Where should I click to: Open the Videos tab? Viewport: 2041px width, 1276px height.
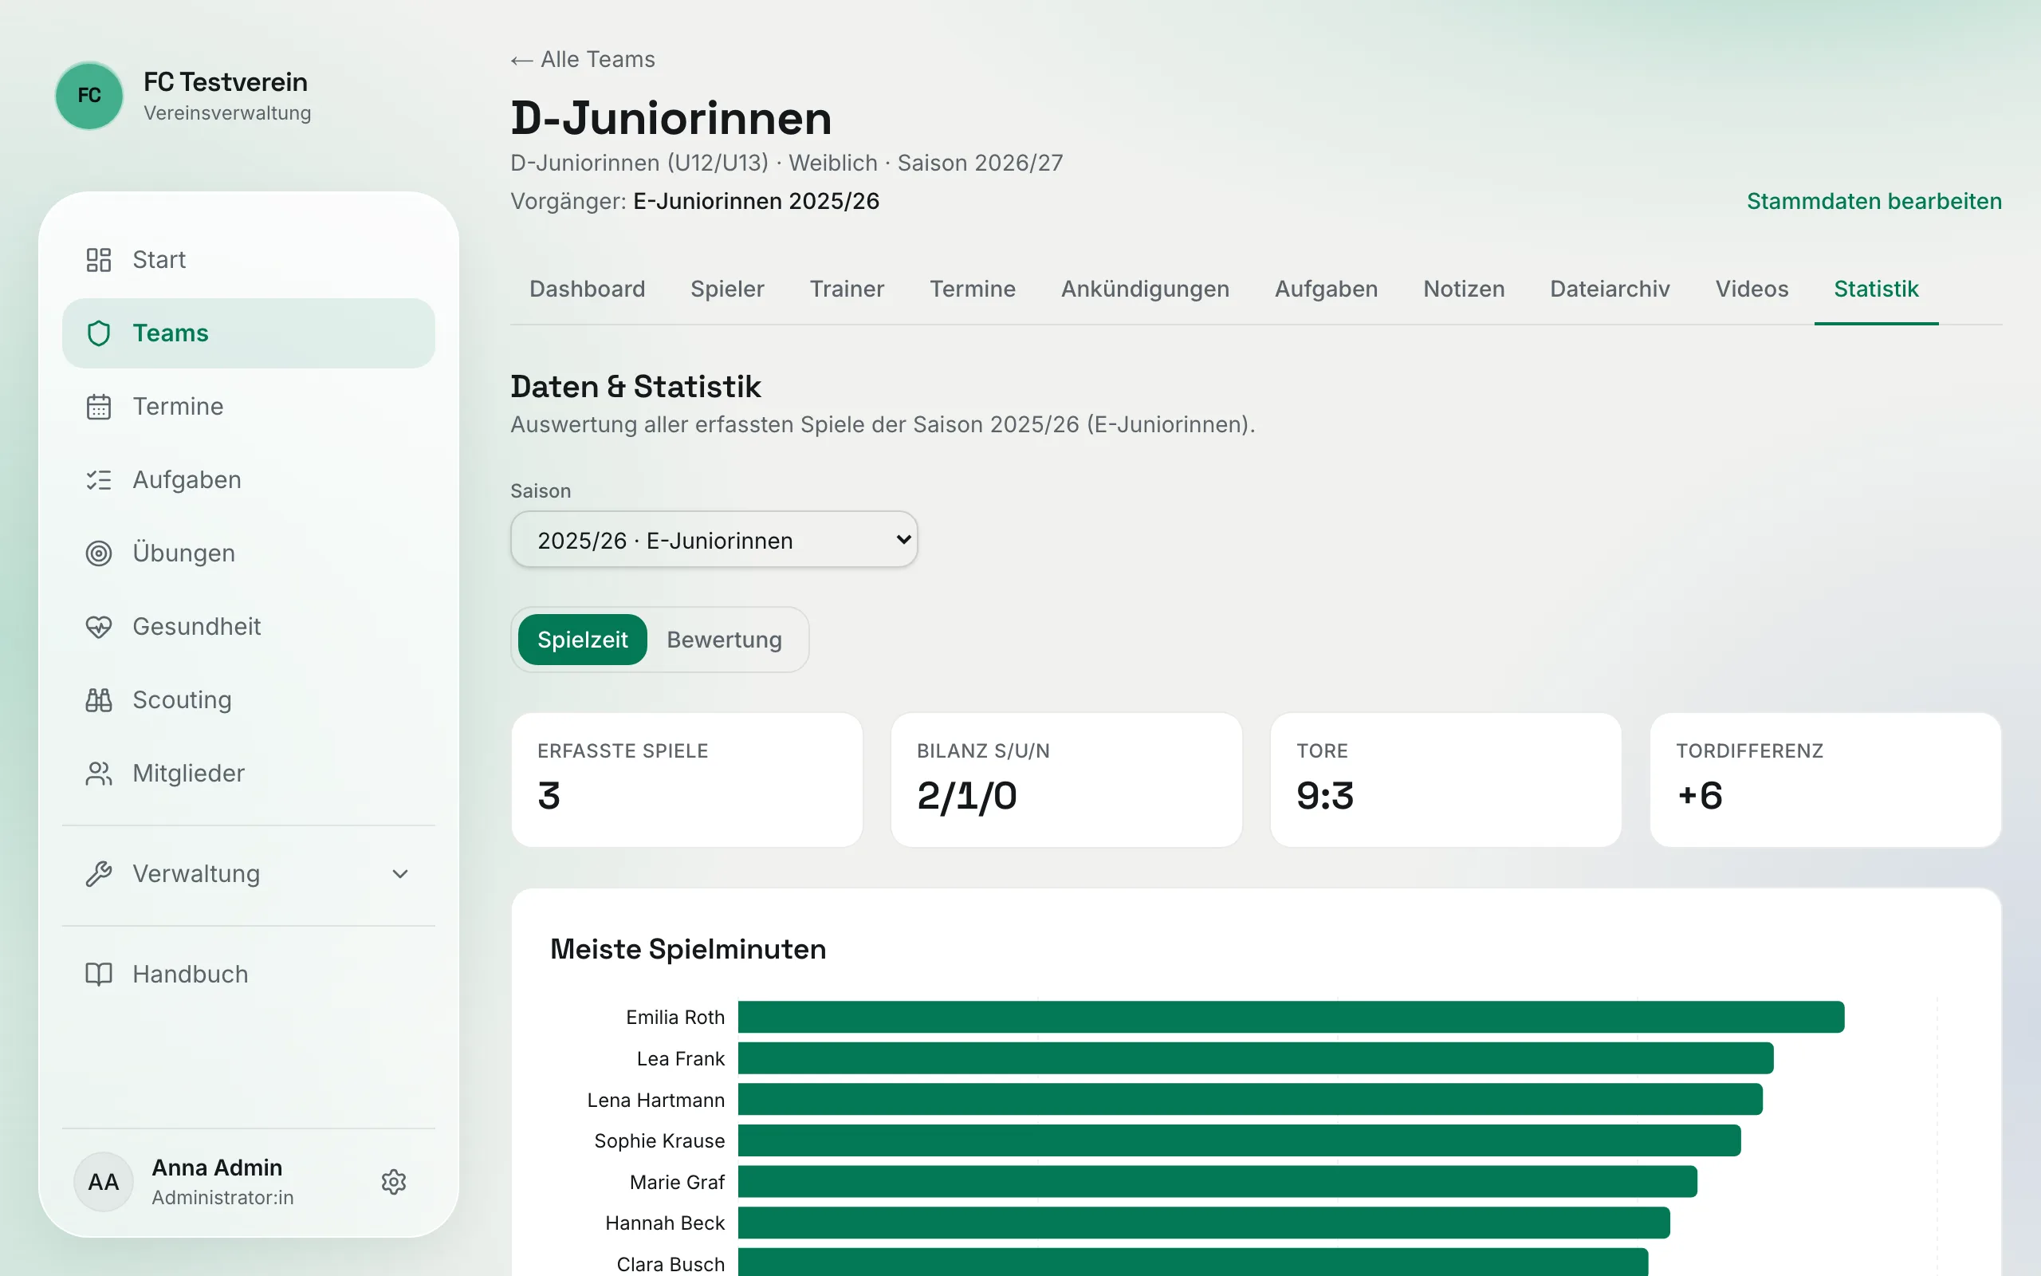pos(1752,289)
